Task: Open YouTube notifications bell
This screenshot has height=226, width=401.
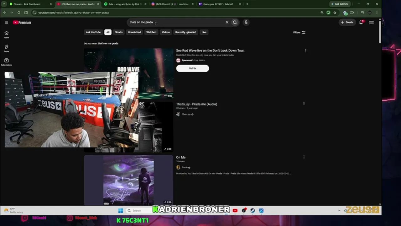Action: coord(361,22)
